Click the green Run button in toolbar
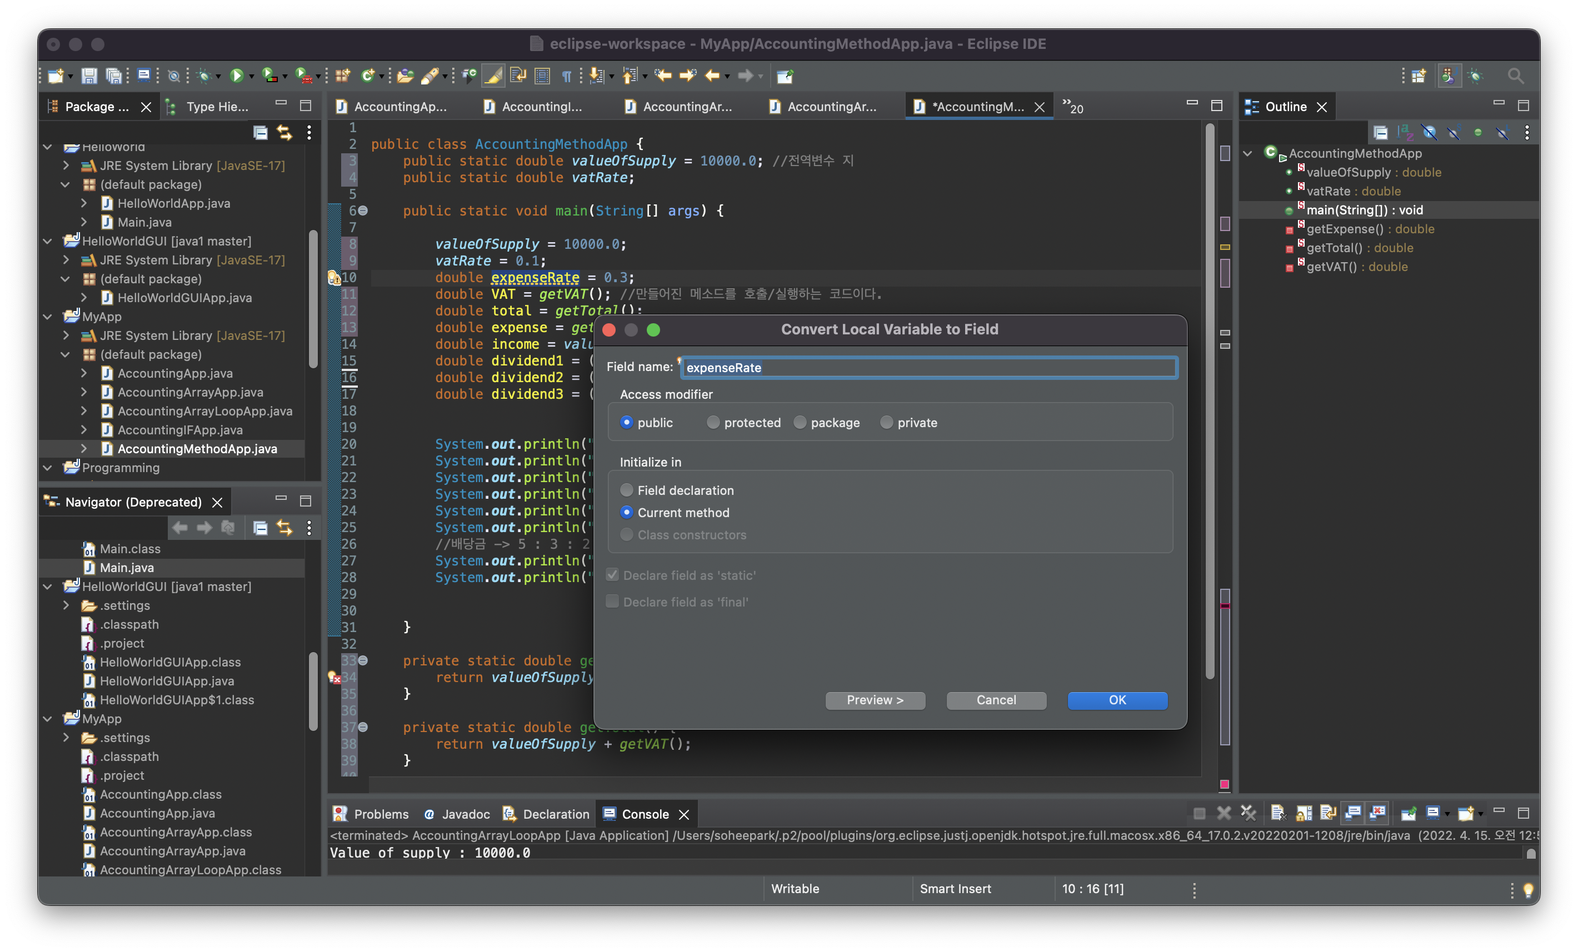Image resolution: width=1578 pixels, height=952 pixels. point(236,76)
